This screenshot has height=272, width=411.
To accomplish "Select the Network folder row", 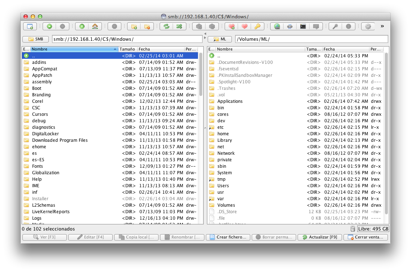I will click(296, 153).
